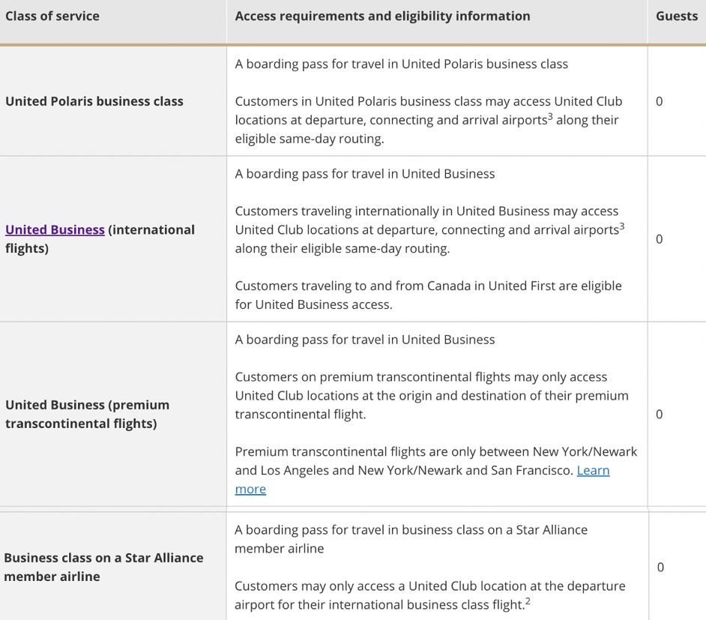
Task: Click the Star Alliance boarding pass requirement text
Action: (x=411, y=539)
